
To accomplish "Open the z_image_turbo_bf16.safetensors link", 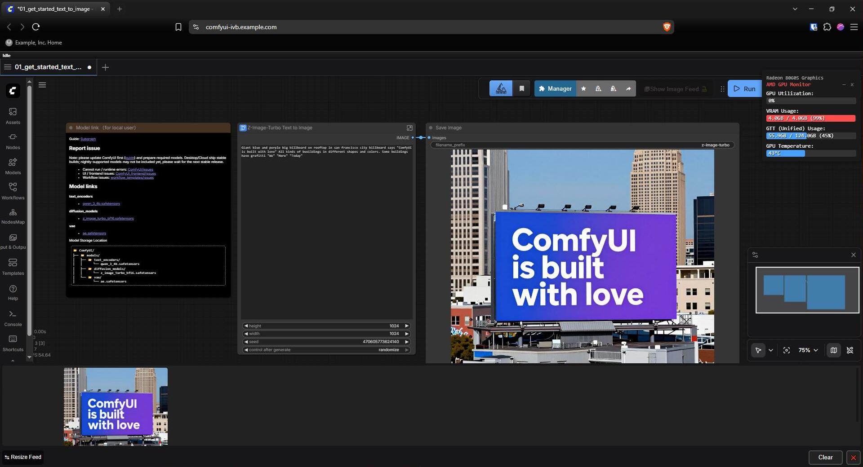I will pyautogui.click(x=108, y=219).
